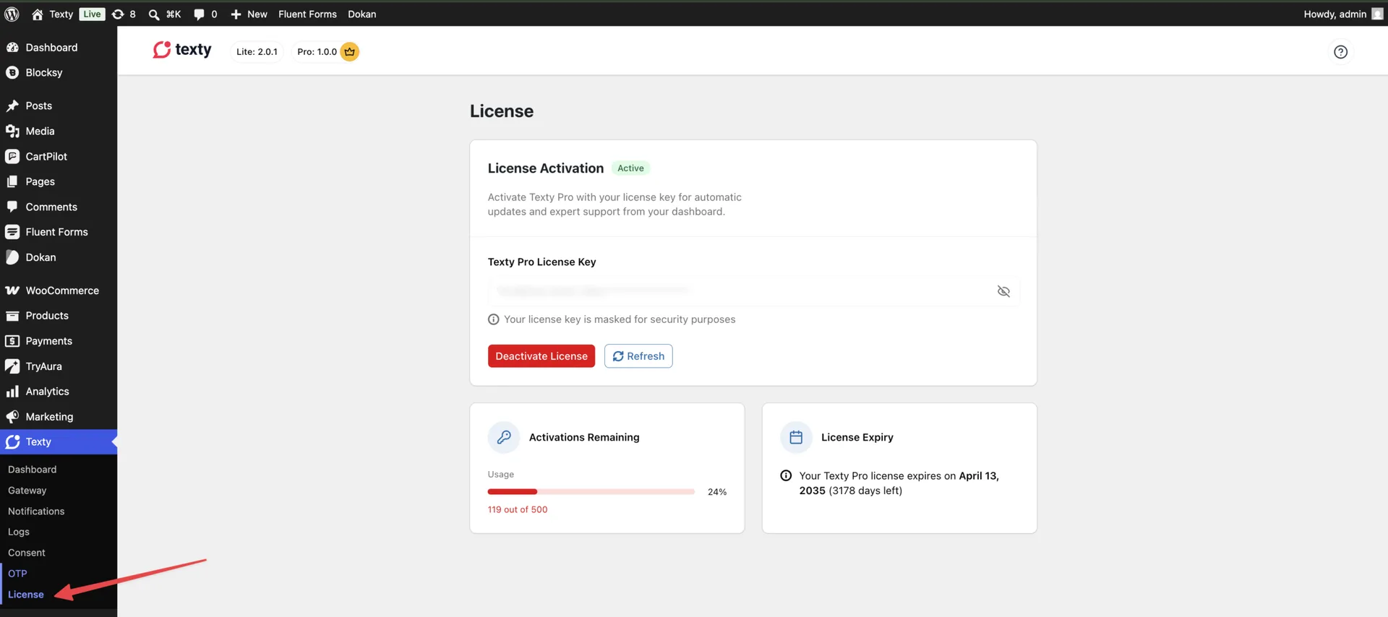Open Notifications submenu item
This screenshot has width=1388, height=617.
click(x=36, y=512)
